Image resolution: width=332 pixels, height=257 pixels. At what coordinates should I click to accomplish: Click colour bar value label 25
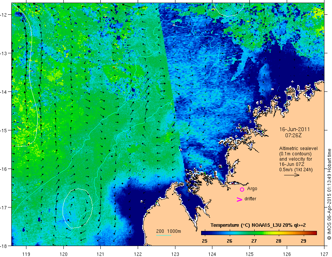point(204,241)
